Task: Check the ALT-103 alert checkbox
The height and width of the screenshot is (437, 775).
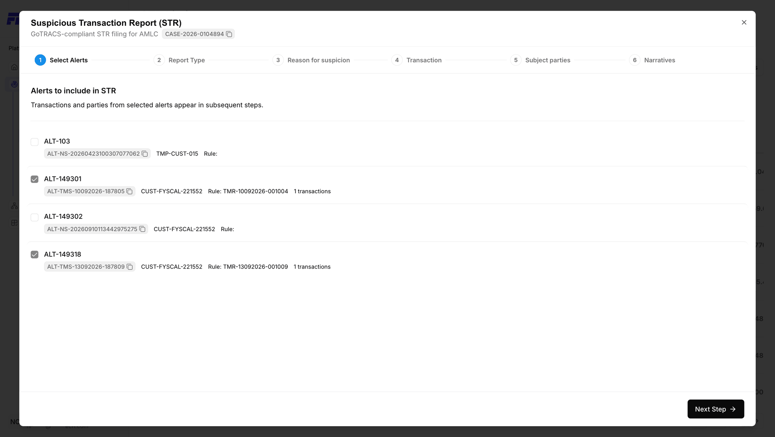Action: (35, 142)
